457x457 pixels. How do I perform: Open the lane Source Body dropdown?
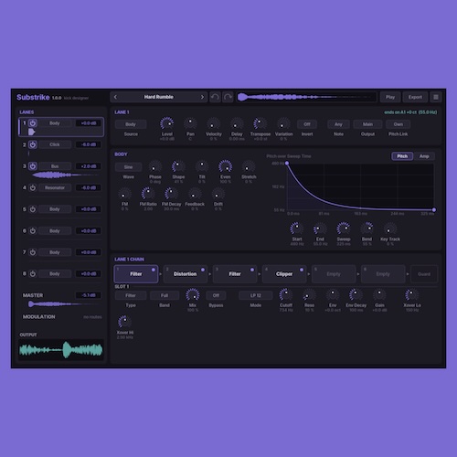131,124
